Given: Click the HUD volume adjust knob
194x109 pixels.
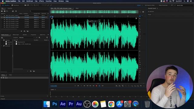Looking at the screenshot, I should point(92,21).
